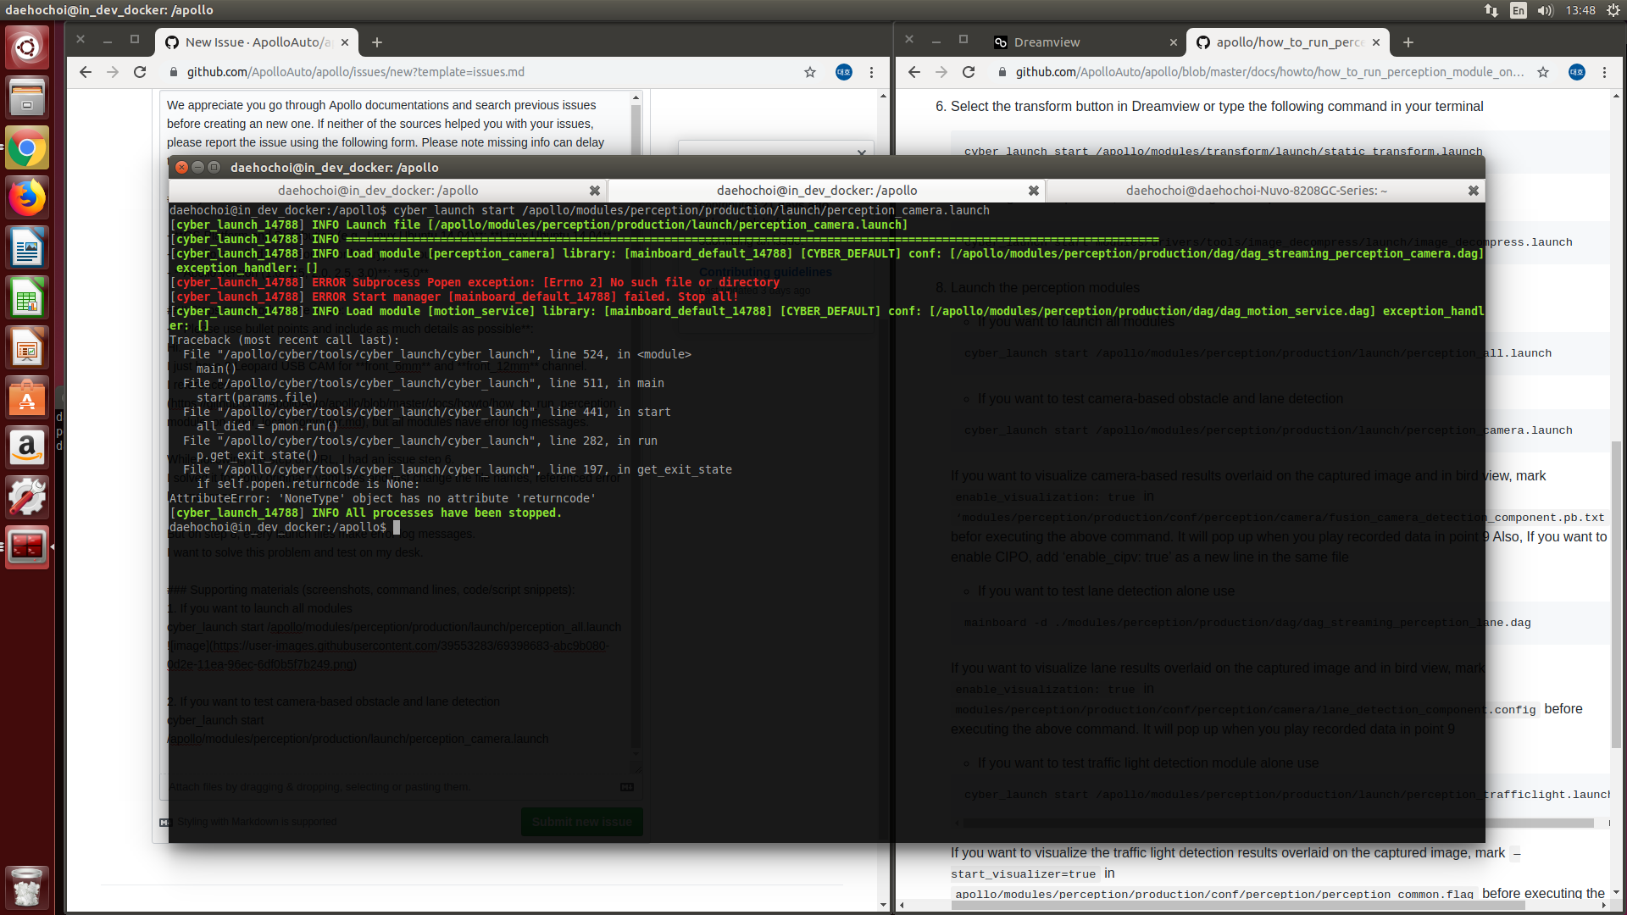Launch Firefox from the launcher
This screenshot has width=1627, height=915.
(x=27, y=198)
